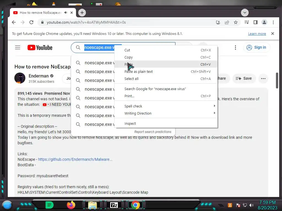Click Report search predictions link
This screenshot has width=282, height=211.
pyautogui.click(x=153, y=132)
